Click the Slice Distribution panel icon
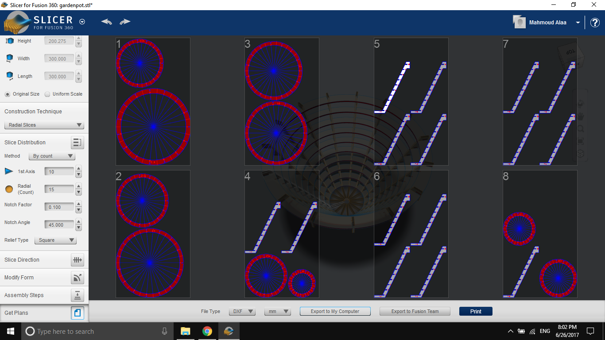Screen dimensions: 605x340 coord(77,143)
